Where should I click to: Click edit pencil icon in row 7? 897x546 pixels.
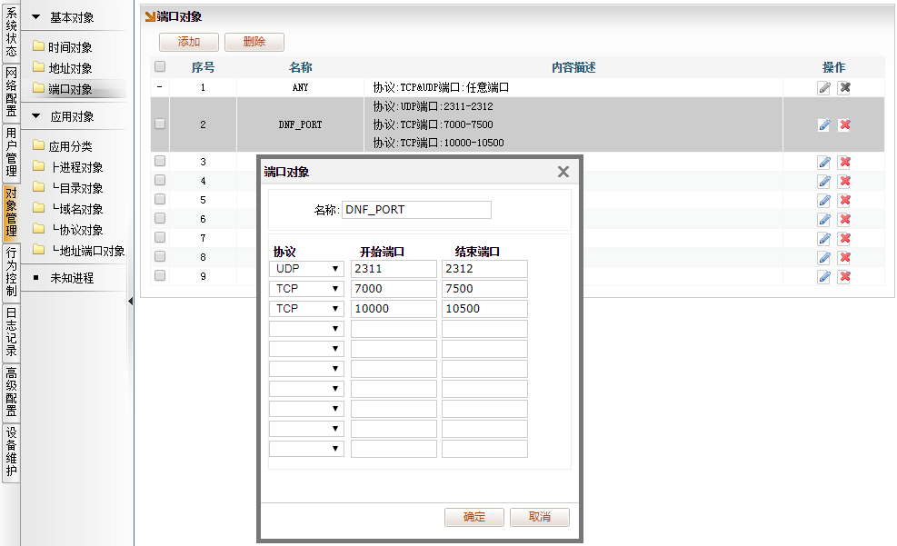823,238
